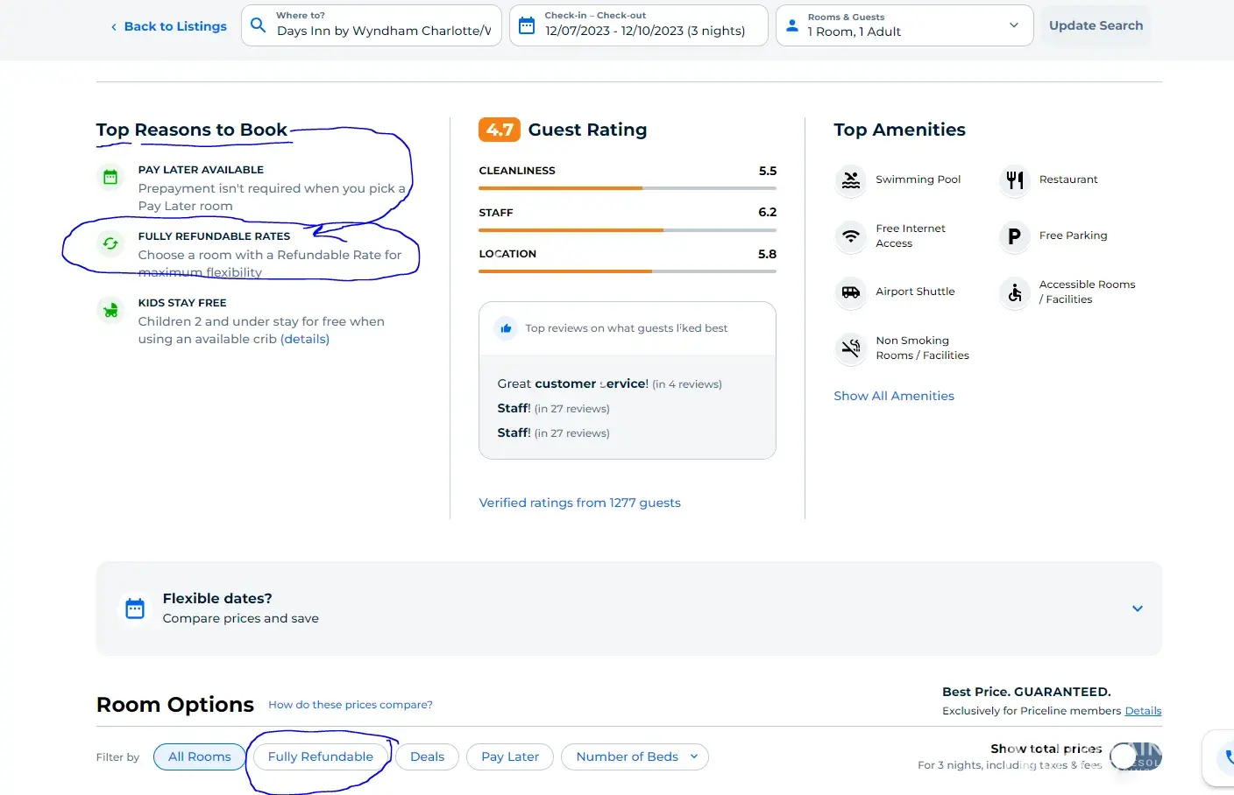Go Back to Listings
The width and height of the screenshot is (1234, 795).
click(x=168, y=26)
